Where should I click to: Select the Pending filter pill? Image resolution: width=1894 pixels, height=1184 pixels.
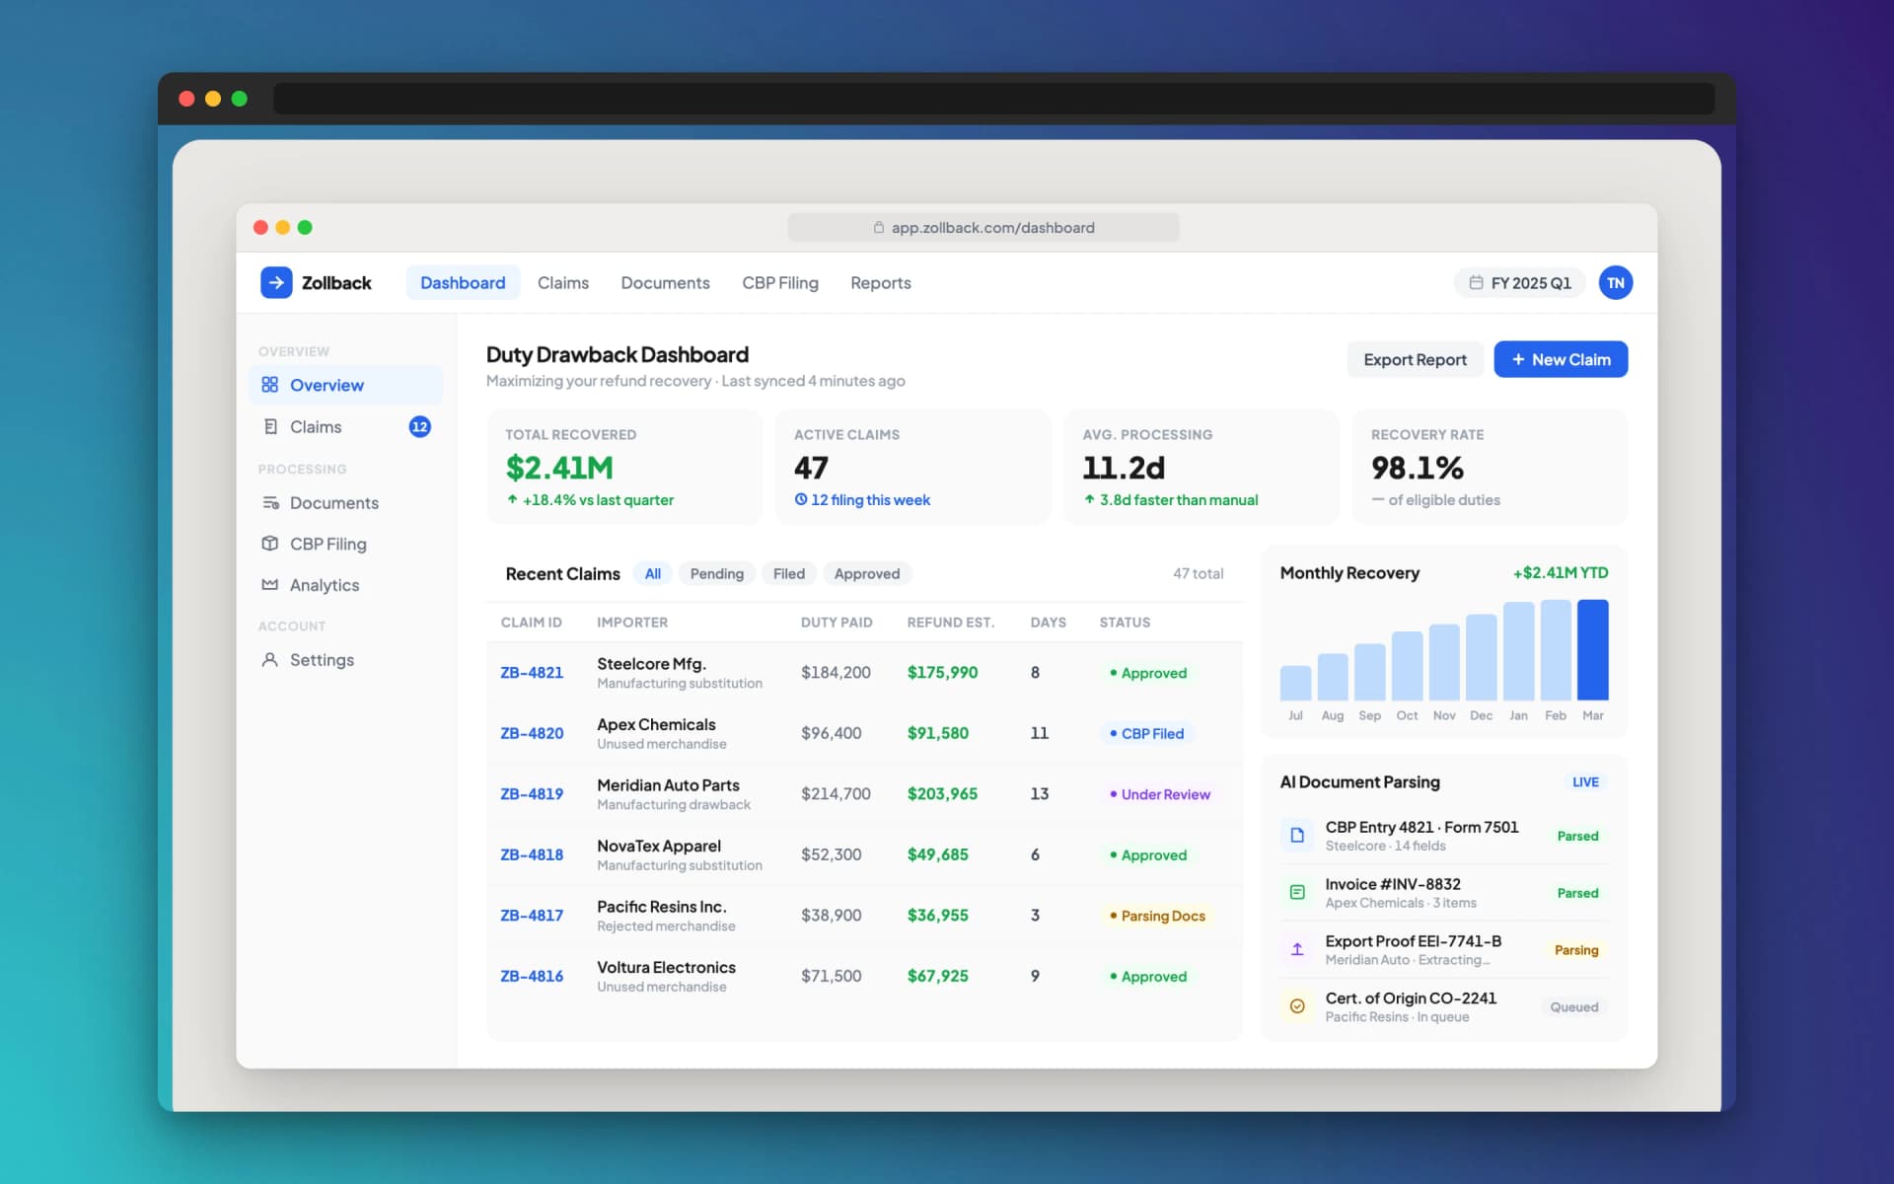(716, 573)
